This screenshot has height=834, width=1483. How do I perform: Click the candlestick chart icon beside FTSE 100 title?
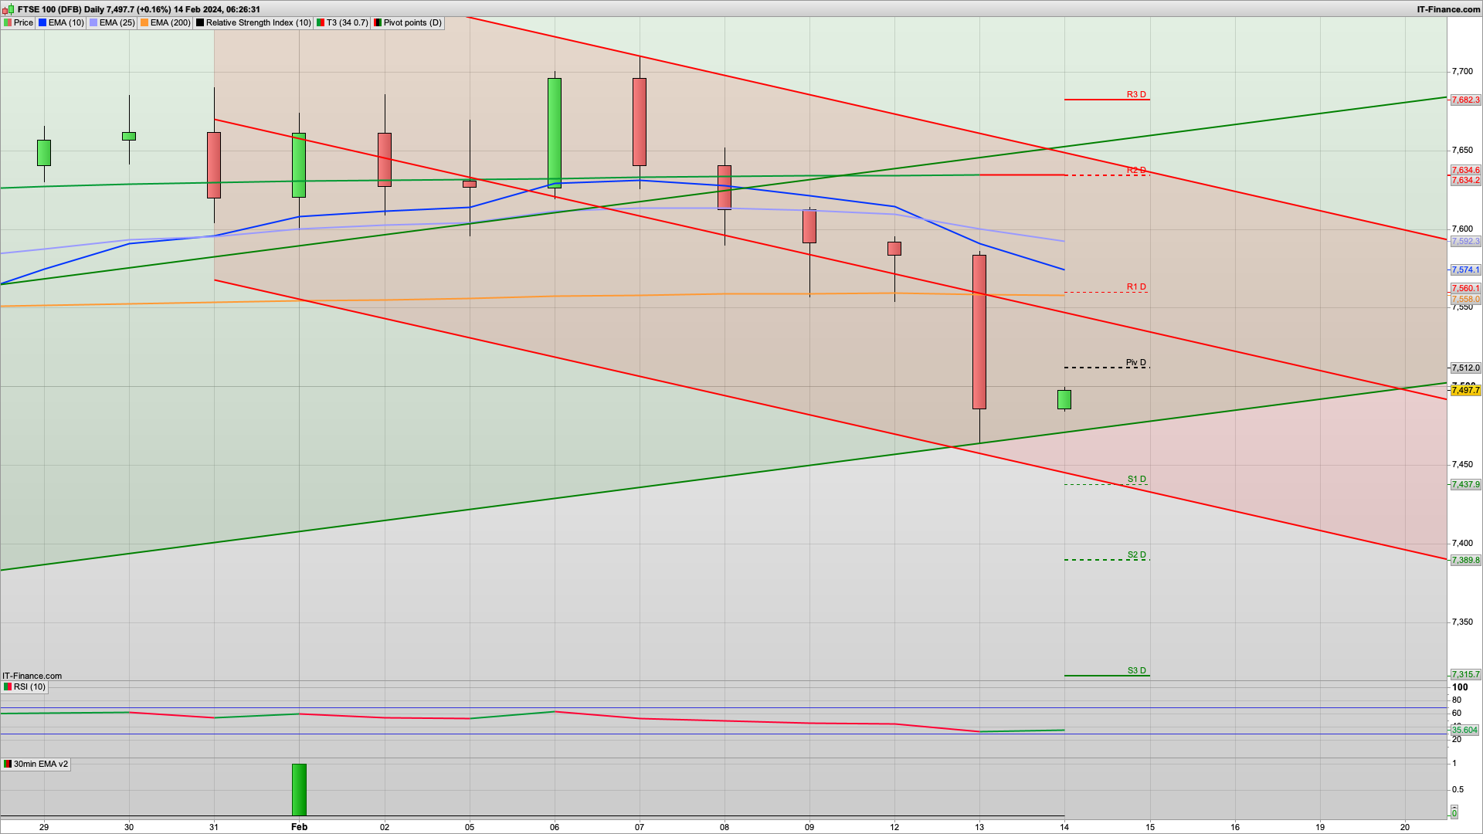click(x=5, y=10)
